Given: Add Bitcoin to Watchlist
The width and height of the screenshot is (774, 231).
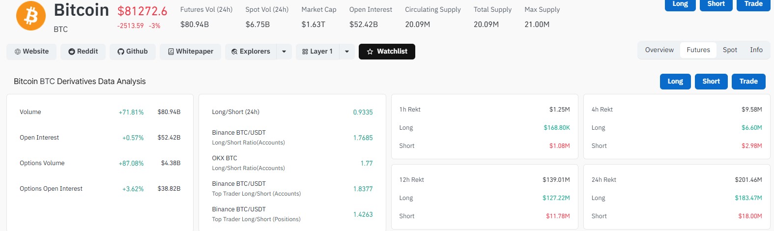Looking at the screenshot, I should 387,52.
